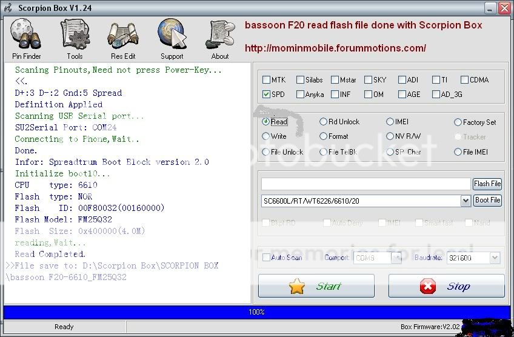Viewport: 514px width, 337px height.
Task: Select the SP_Char radio button
Action: click(390, 152)
